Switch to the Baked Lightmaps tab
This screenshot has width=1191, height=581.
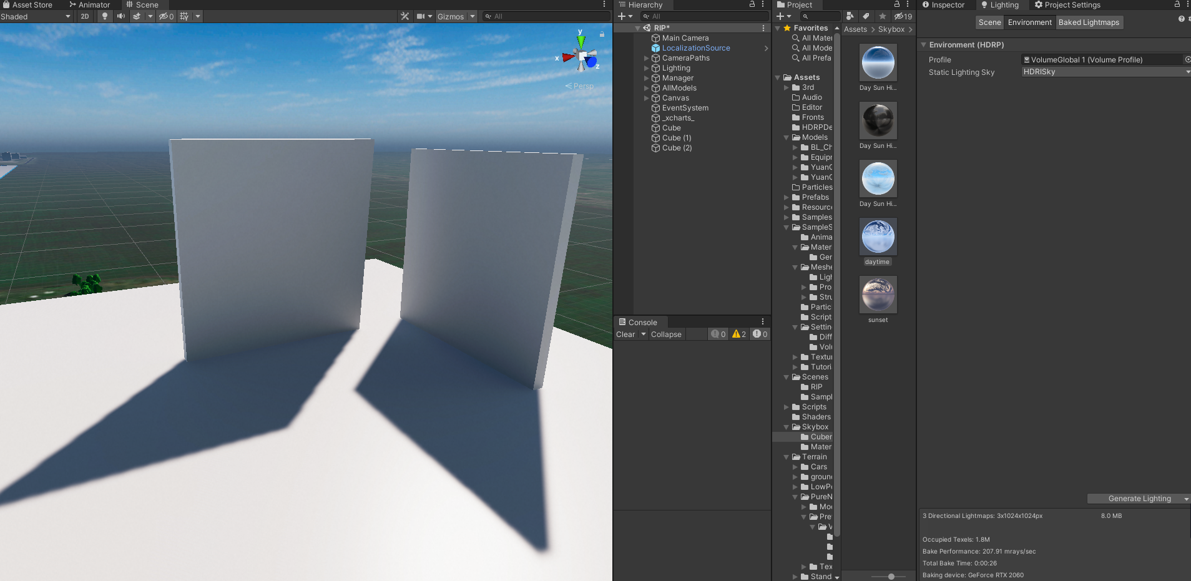click(x=1089, y=22)
